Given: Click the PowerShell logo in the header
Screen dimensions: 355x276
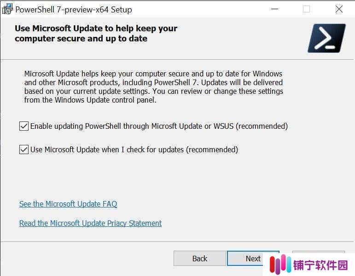Looking at the screenshot, I should 327,38.
